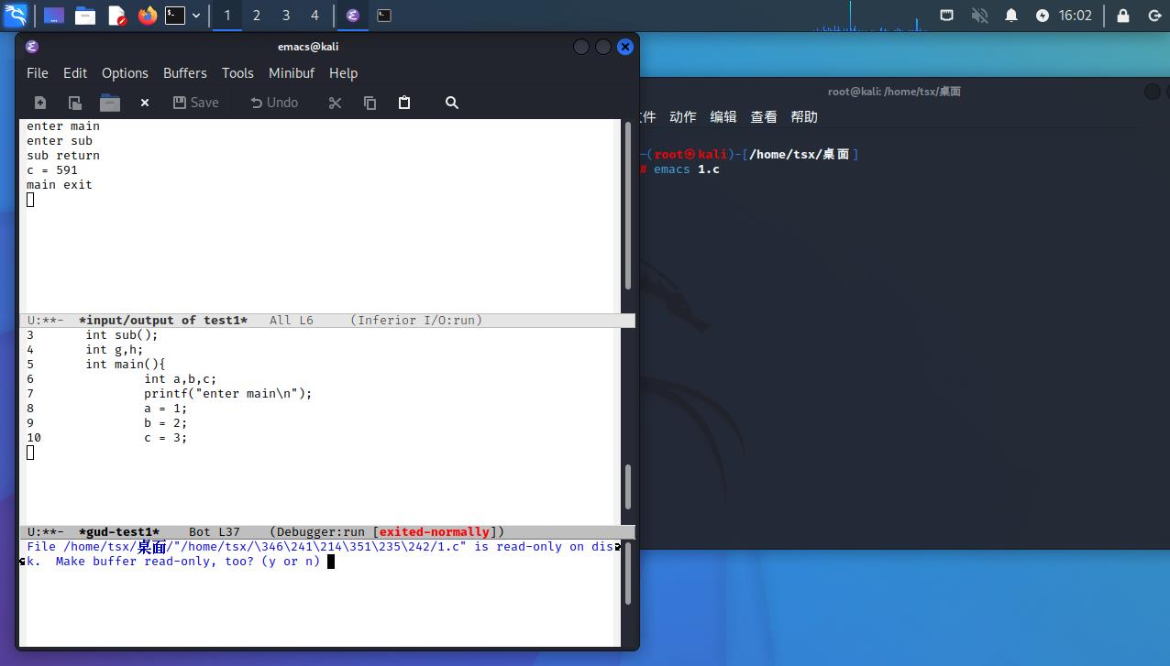Viewport: 1170px width, 666px height.
Task: Expand the terminal launcher dropdown arrow
Action: [x=196, y=16]
